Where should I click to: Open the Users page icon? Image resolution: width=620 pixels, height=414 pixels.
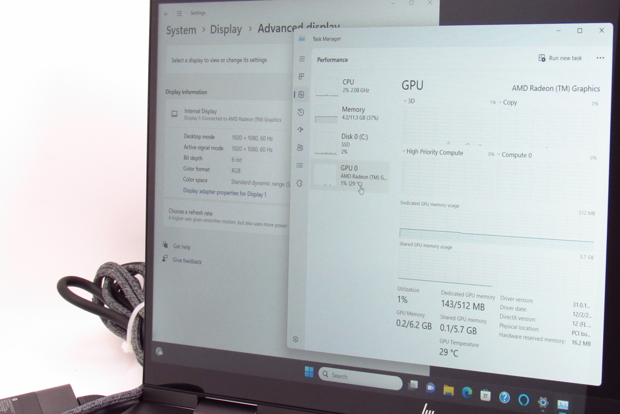pyautogui.click(x=300, y=148)
